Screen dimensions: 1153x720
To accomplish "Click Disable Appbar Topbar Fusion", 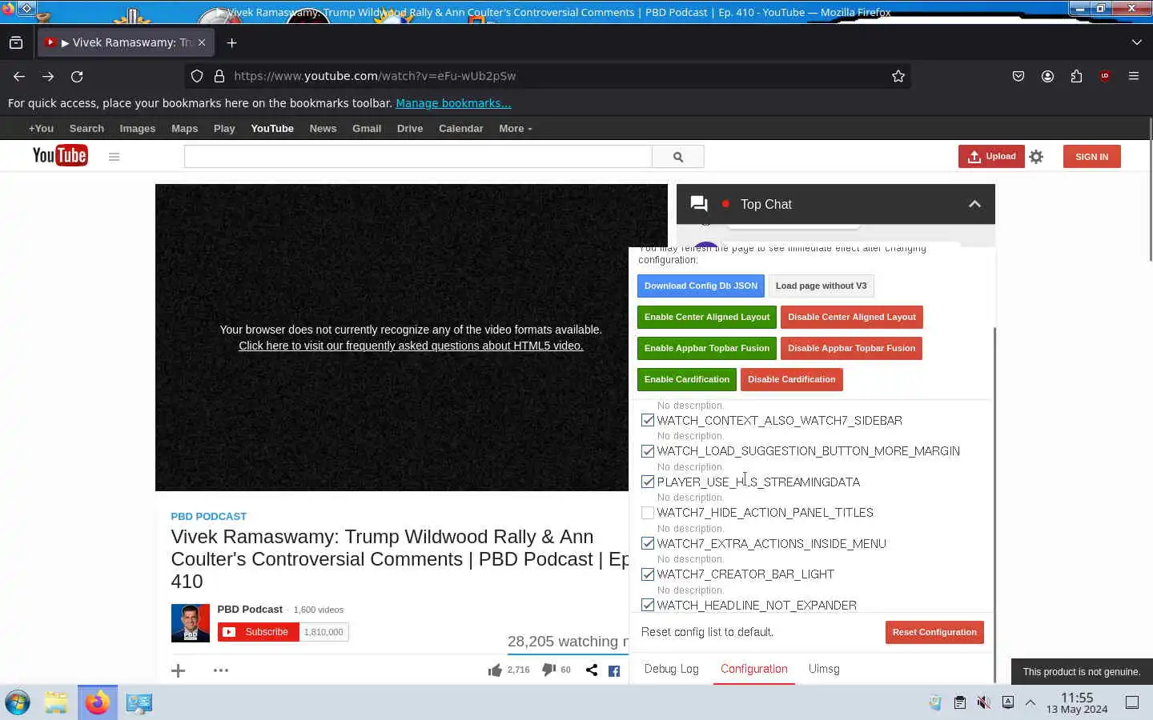I will (x=851, y=348).
